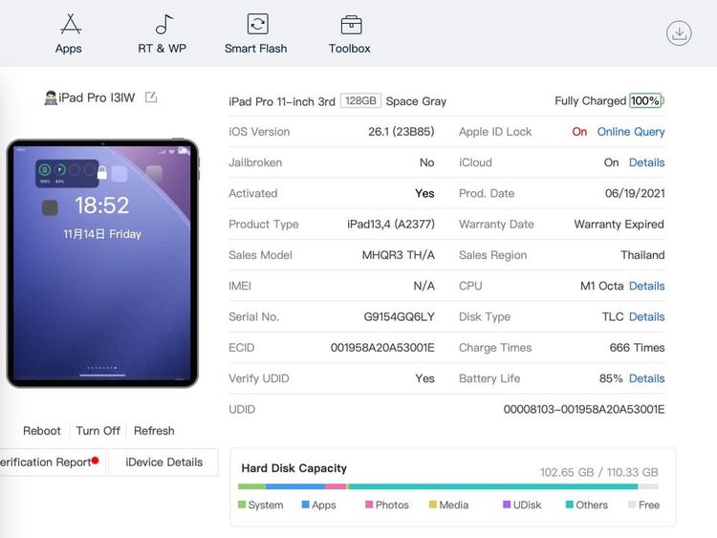Click the Media yellow legend swatch
The image size is (717, 538).
(432, 505)
